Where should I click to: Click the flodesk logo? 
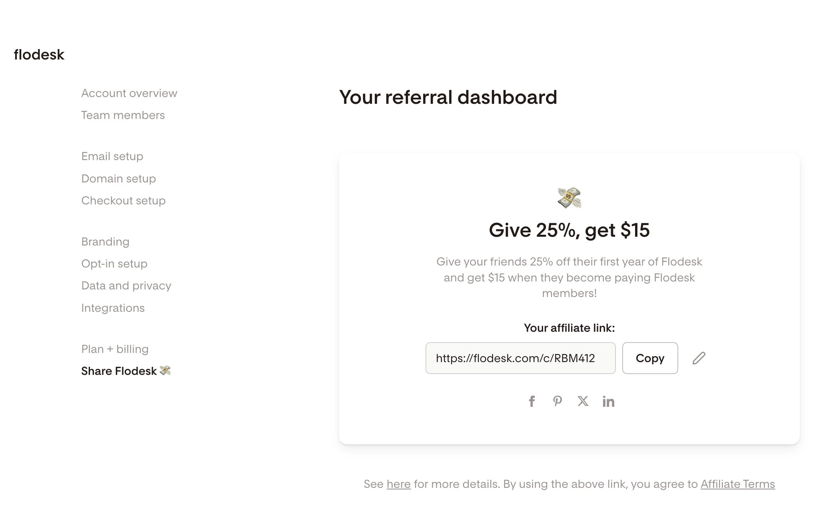click(x=39, y=55)
